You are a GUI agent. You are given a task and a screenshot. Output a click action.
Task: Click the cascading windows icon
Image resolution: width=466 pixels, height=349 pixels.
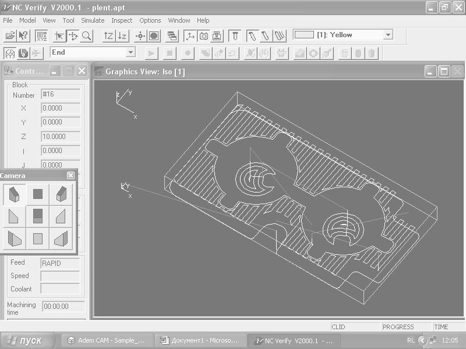(x=172, y=36)
